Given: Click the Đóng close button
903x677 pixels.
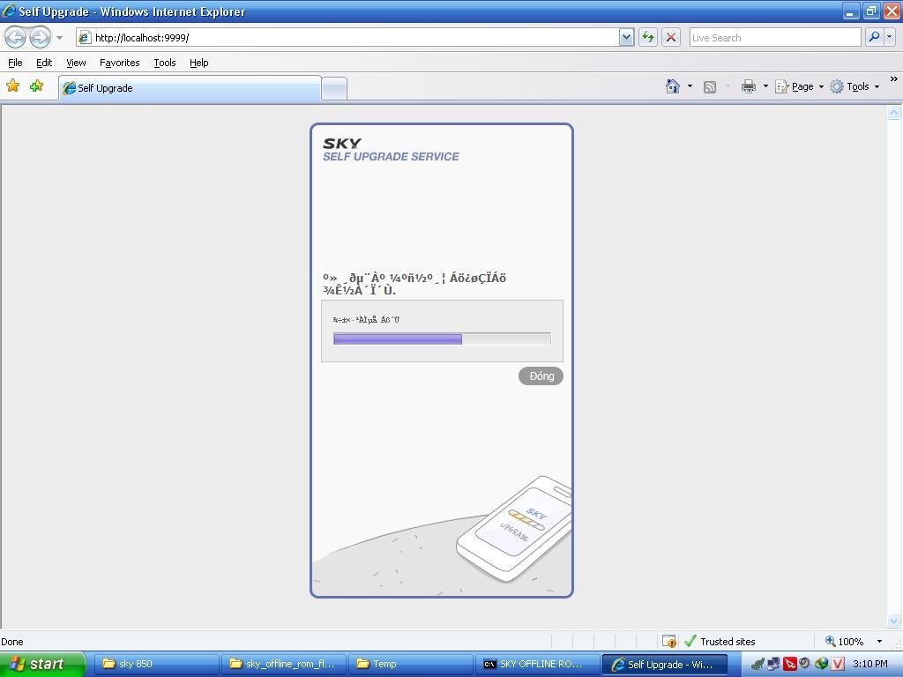Looking at the screenshot, I should pos(541,376).
